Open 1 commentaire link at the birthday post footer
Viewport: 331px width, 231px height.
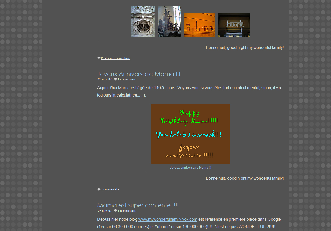click(110, 190)
